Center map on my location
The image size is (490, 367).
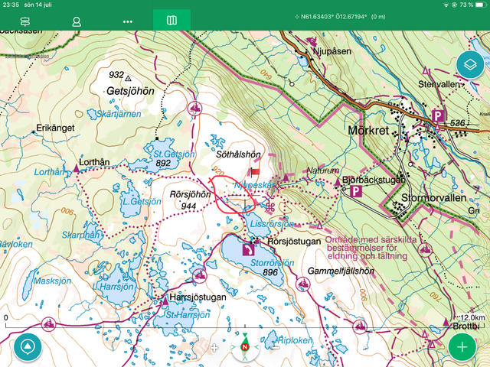click(x=28, y=346)
